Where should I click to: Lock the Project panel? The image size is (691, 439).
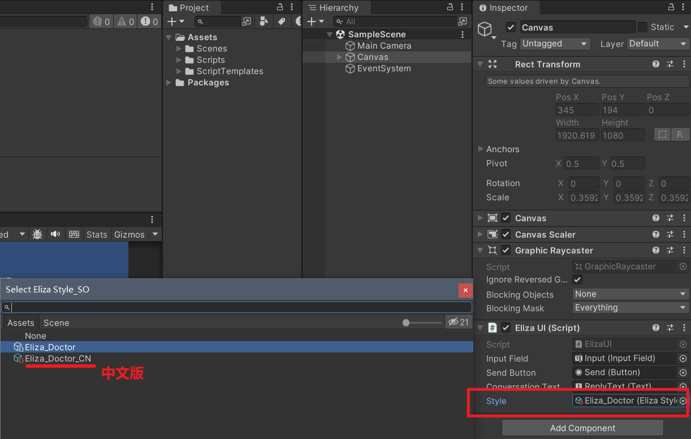click(x=279, y=7)
